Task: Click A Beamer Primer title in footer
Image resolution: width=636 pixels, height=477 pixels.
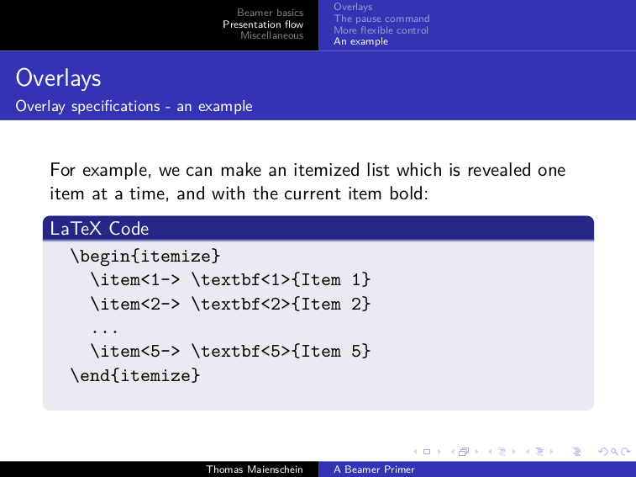Action: (x=374, y=469)
